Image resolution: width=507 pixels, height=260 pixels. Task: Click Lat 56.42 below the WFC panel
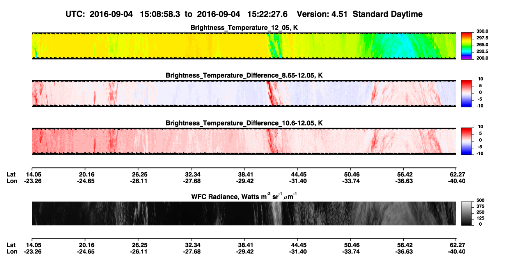[404, 245]
